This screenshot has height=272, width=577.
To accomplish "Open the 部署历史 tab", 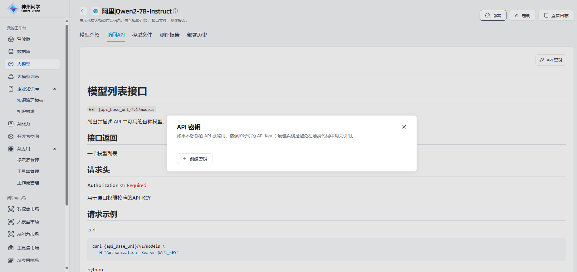I will [x=197, y=35].
